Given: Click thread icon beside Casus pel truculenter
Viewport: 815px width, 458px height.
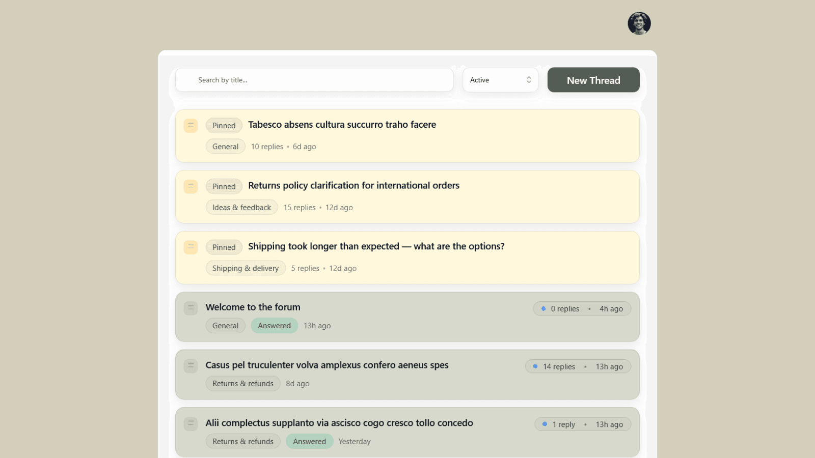Looking at the screenshot, I should coord(191,366).
